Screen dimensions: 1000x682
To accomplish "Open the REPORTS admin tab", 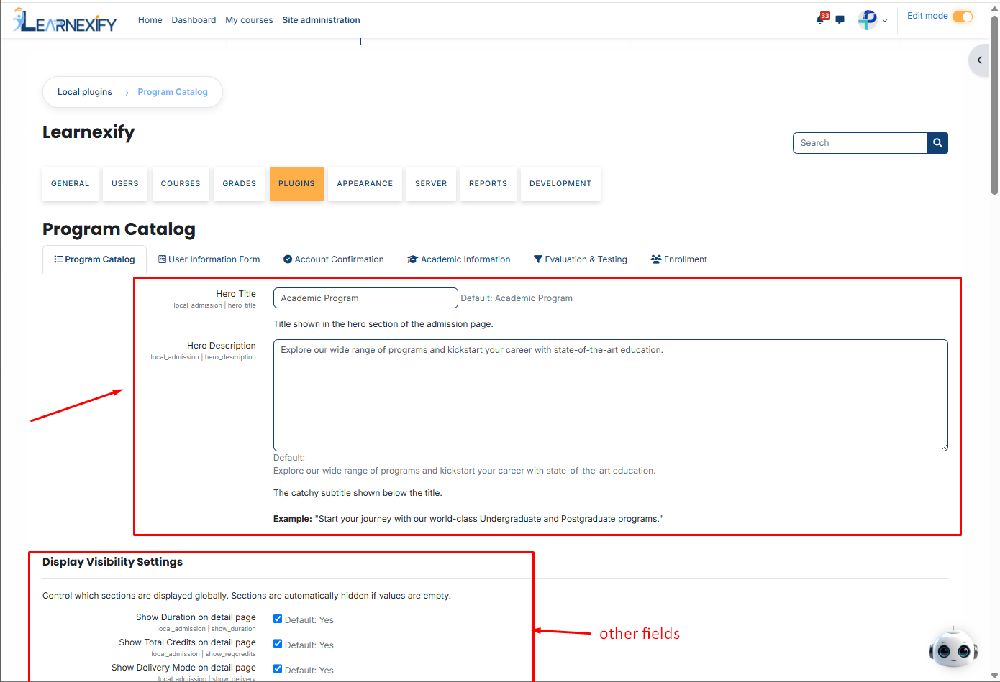I will (x=488, y=184).
